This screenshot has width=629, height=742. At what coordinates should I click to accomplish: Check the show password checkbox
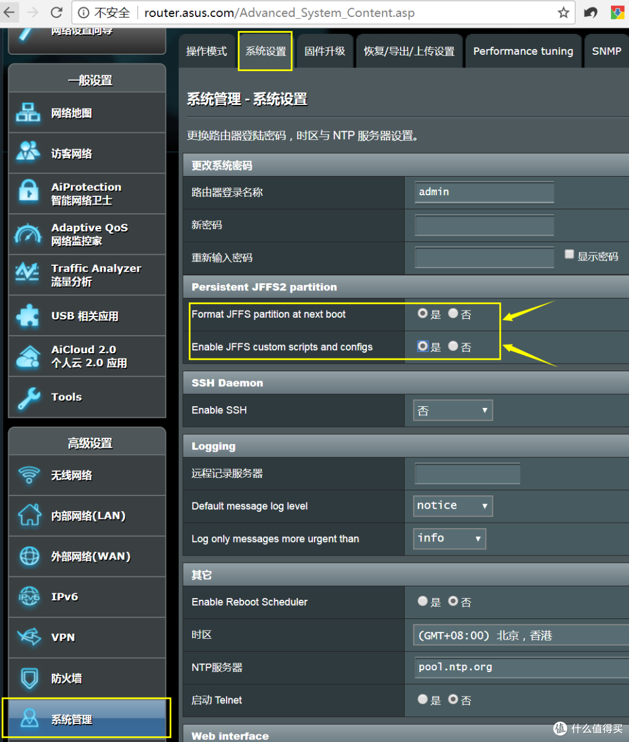(x=570, y=255)
